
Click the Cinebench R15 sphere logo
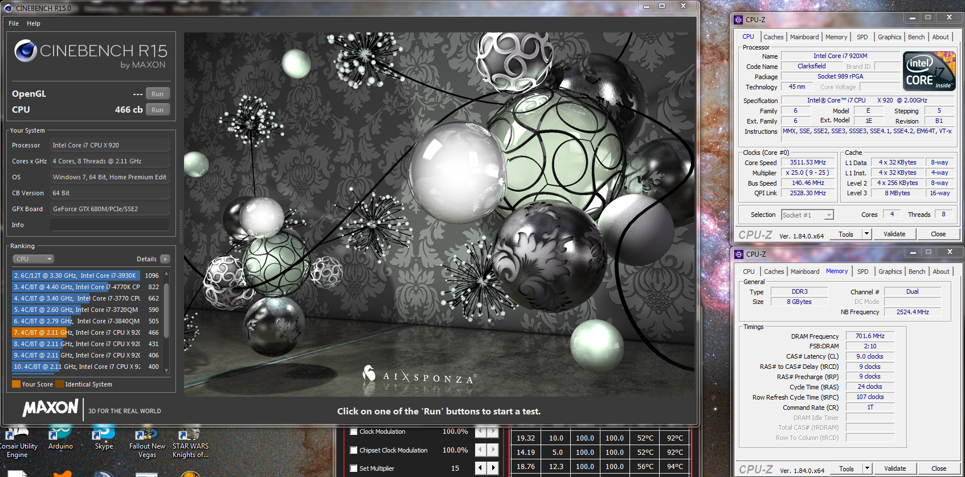[26, 51]
